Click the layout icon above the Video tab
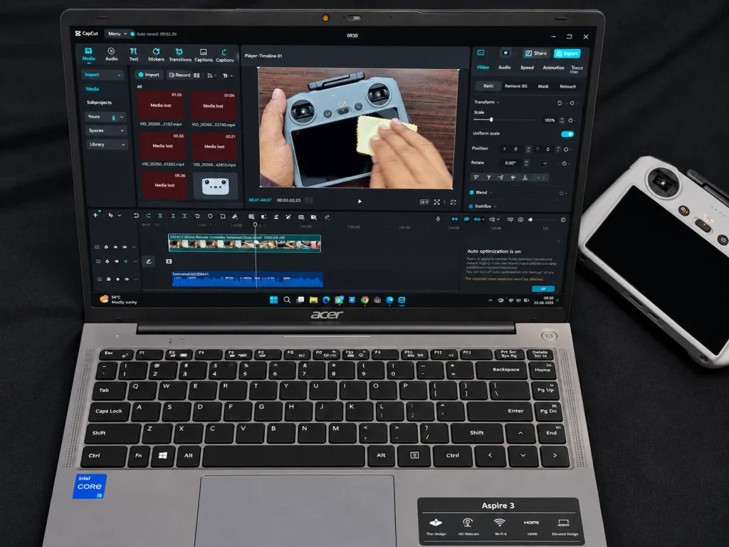The height and width of the screenshot is (547, 729). (x=481, y=53)
